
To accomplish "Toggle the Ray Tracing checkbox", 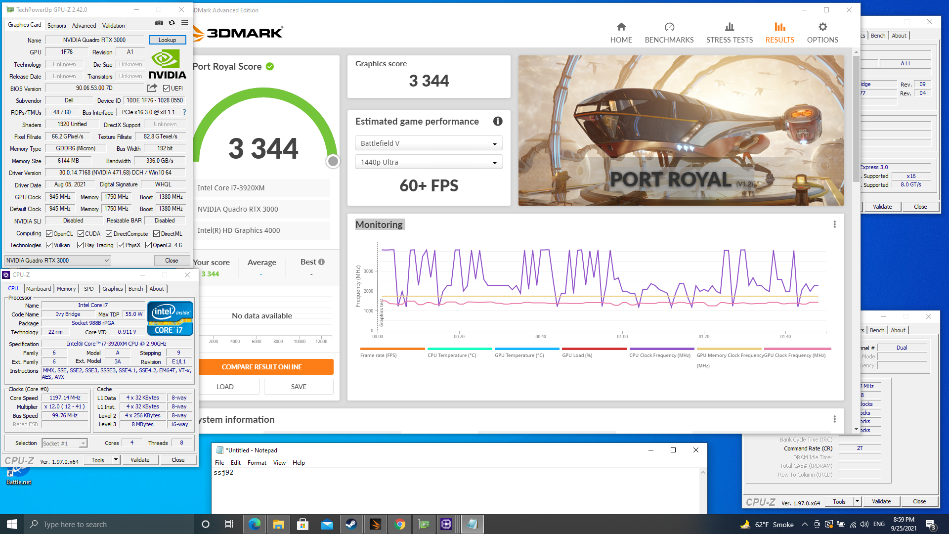I will (81, 245).
